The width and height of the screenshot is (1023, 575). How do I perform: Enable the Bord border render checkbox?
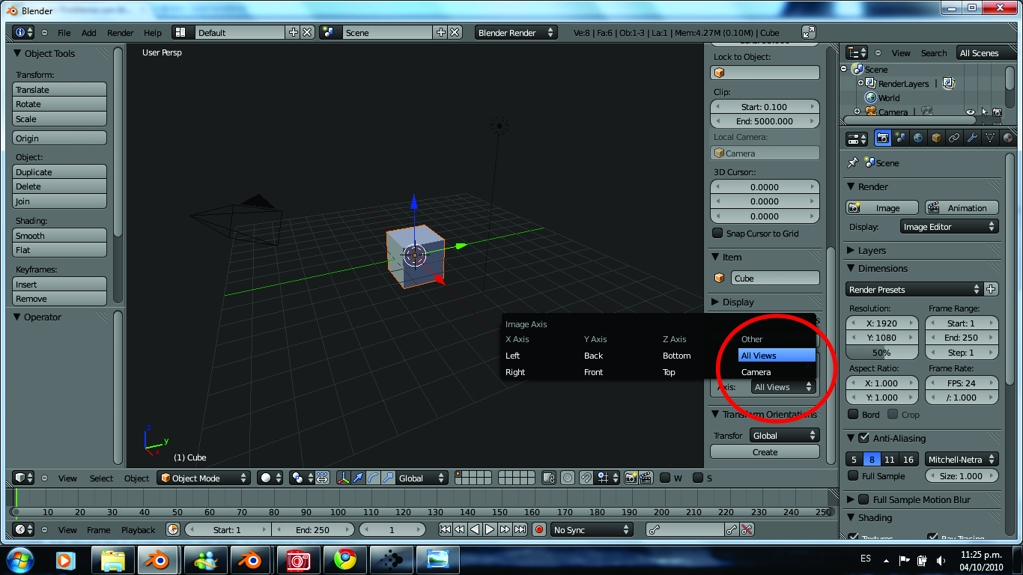[853, 414]
